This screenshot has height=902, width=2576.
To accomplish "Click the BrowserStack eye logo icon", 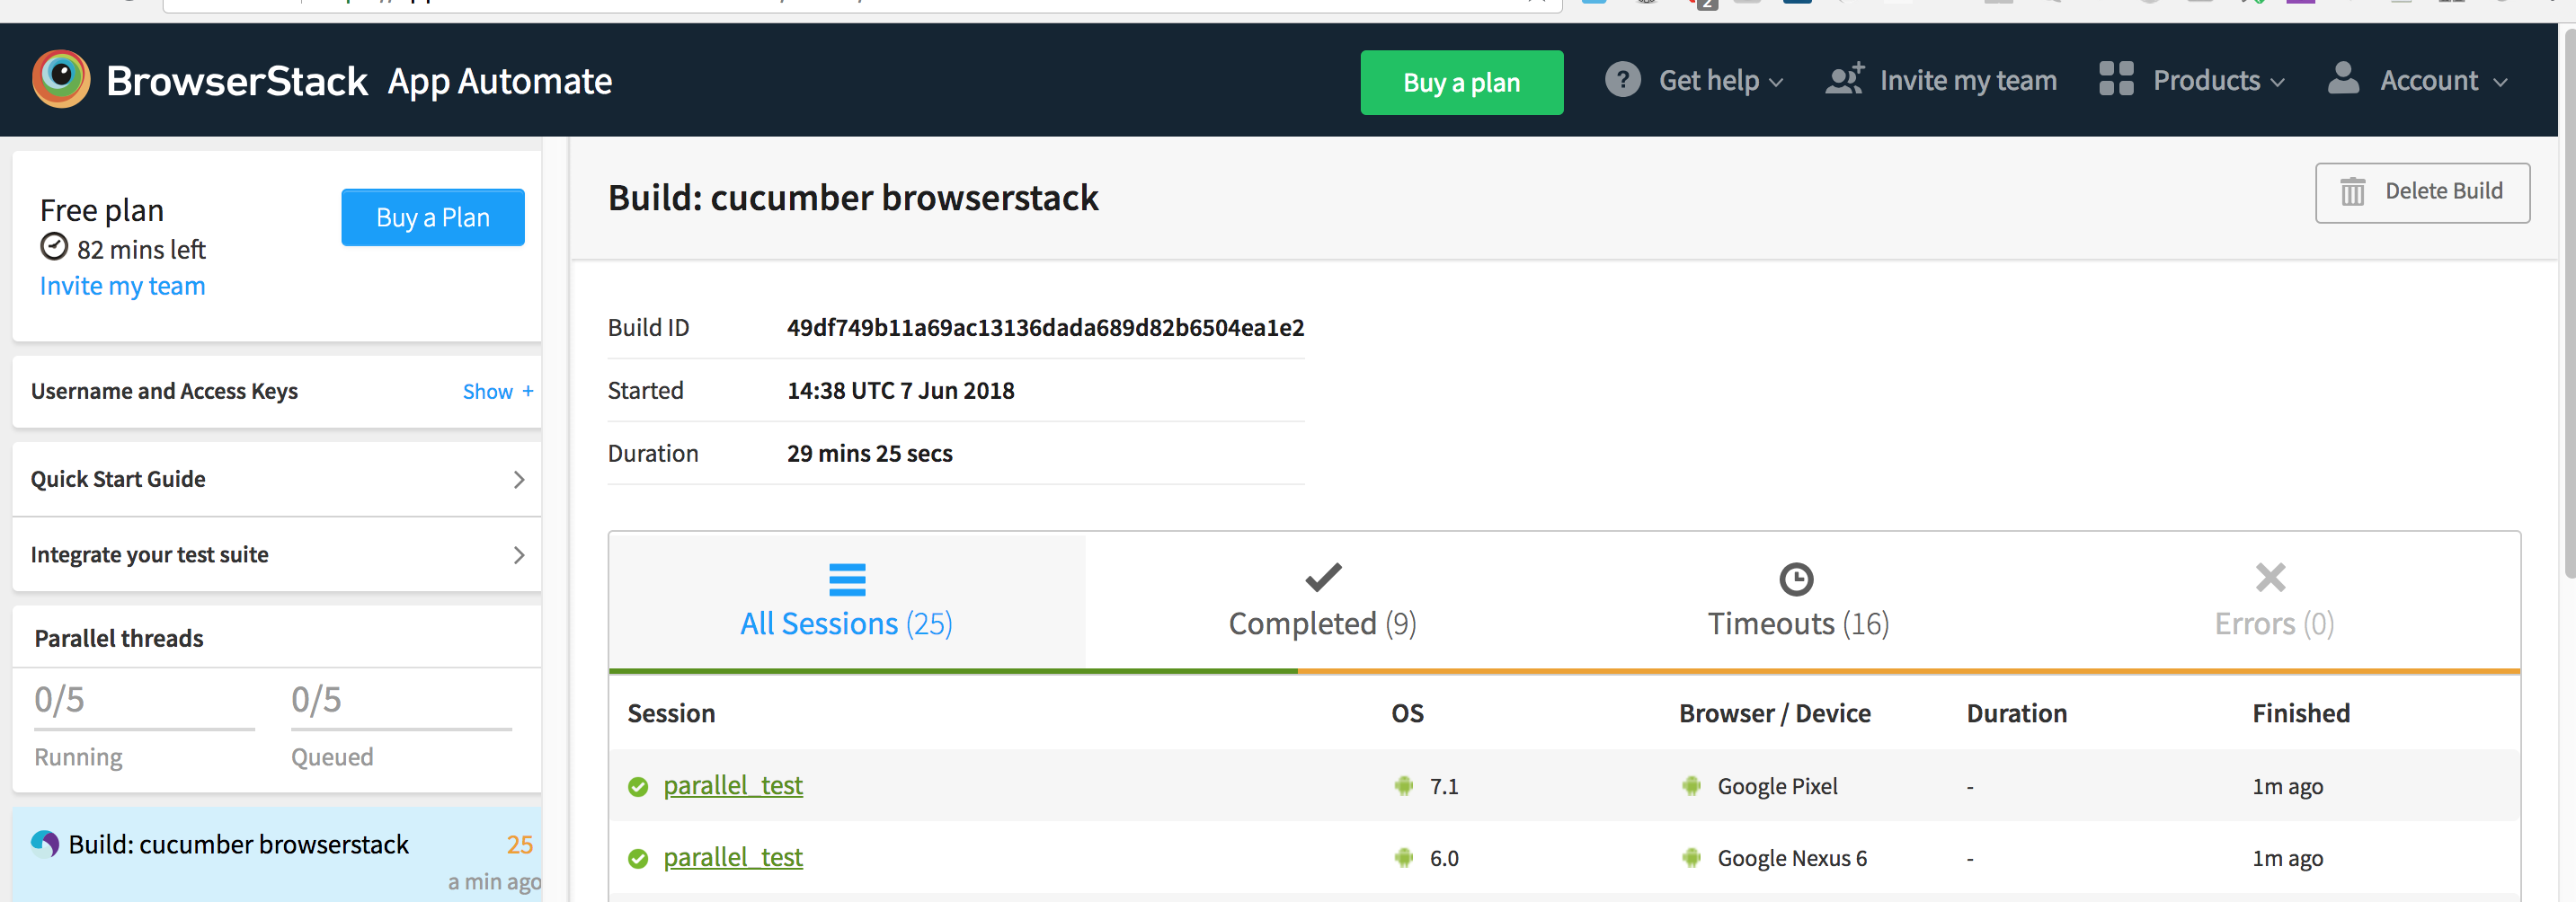I will coord(61,79).
